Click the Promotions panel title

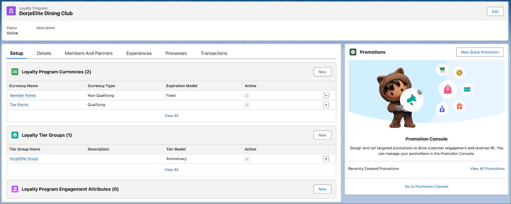coord(372,52)
